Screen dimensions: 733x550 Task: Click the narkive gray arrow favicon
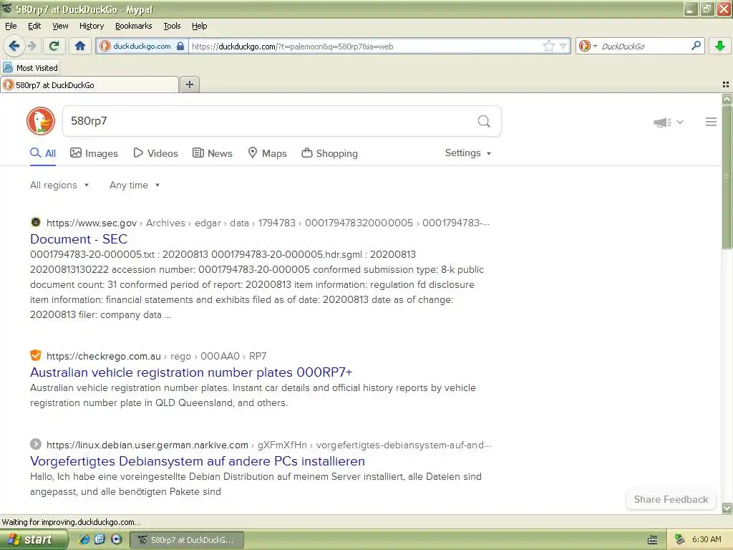click(36, 444)
